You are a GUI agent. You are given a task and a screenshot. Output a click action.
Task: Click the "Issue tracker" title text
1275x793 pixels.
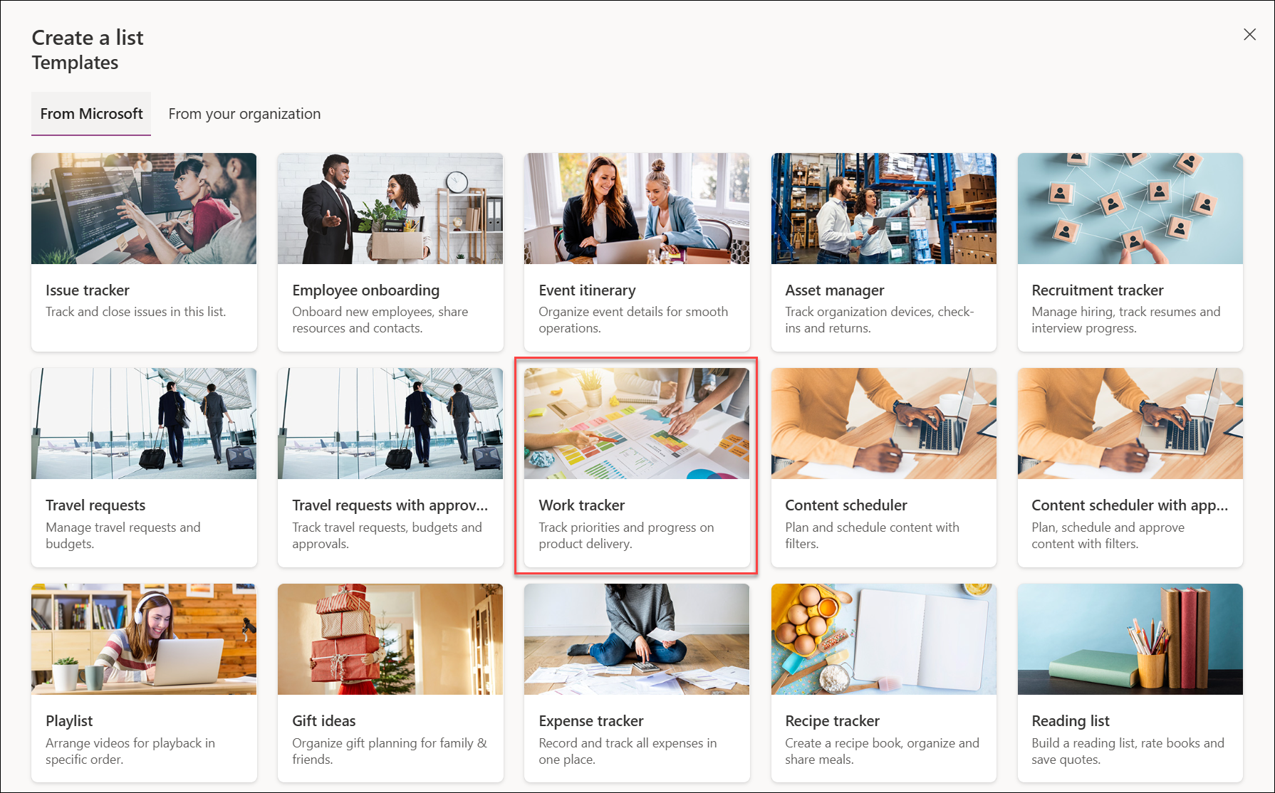tap(87, 290)
